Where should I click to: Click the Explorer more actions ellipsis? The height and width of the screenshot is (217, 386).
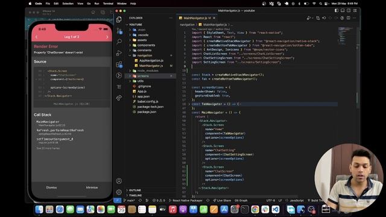tap(171, 18)
